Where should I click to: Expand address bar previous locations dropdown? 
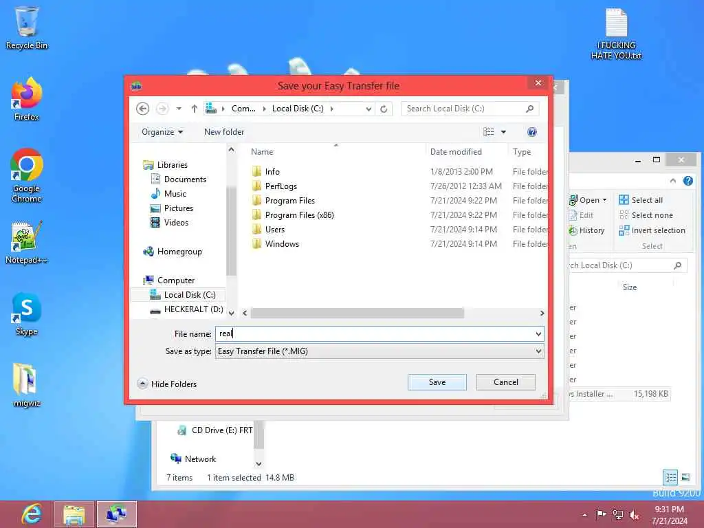[368, 109]
